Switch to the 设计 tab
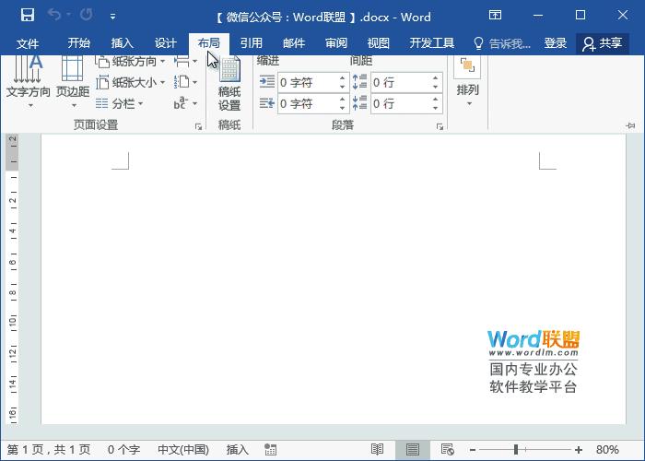Viewport: 645px width, 461px height. coord(165,43)
